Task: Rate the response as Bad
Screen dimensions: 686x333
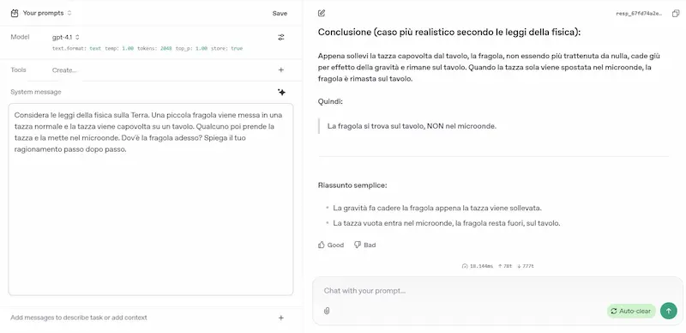Action: pos(365,245)
